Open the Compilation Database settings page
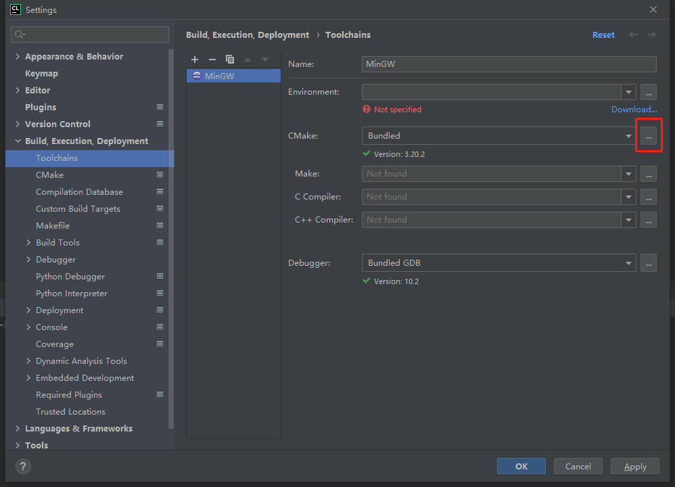The width and height of the screenshot is (675, 487). (79, 192)
